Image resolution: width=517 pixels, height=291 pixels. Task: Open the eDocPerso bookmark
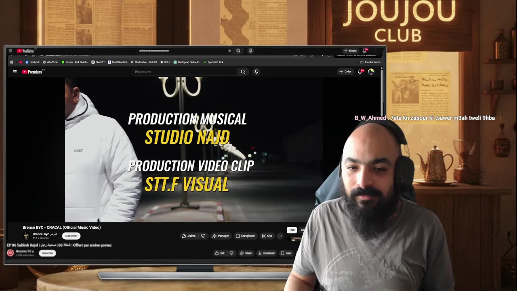(x=50, y=62)
